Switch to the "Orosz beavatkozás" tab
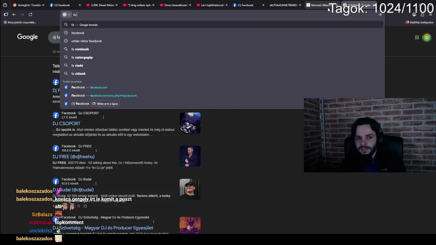The width and height of the screenshot is (436, 245). (x=175, y=5)
